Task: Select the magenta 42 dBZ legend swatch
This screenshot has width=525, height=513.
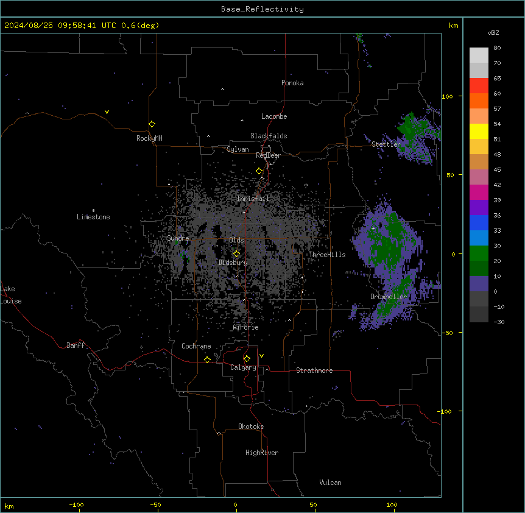Action: click(479, 192)
